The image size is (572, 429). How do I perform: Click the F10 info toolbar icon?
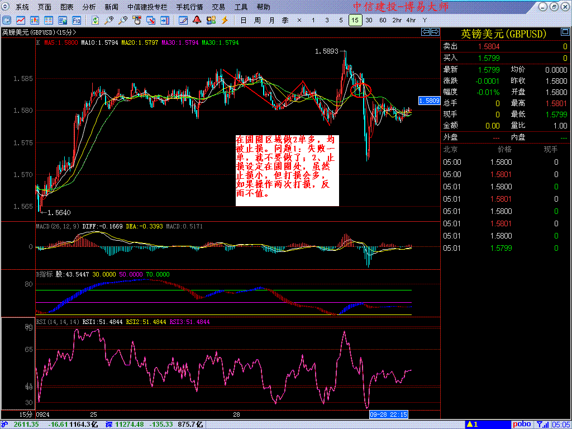tap(76, 21)
